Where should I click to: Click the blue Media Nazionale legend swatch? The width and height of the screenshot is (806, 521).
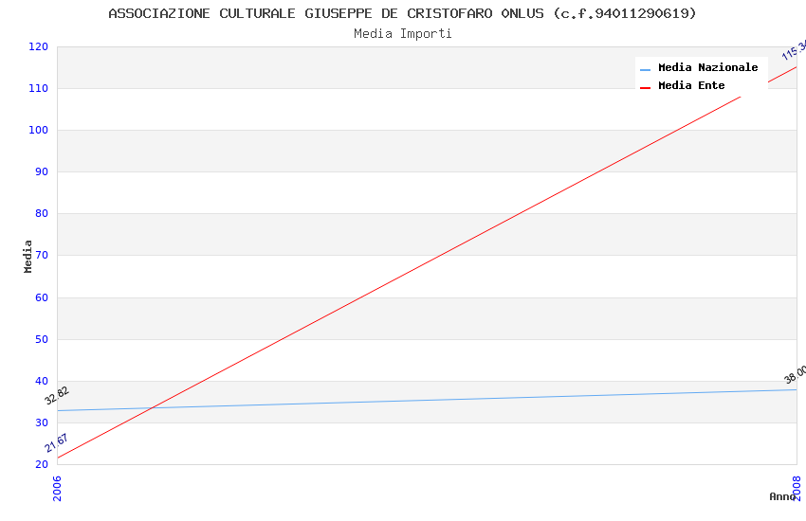(645, 69)
